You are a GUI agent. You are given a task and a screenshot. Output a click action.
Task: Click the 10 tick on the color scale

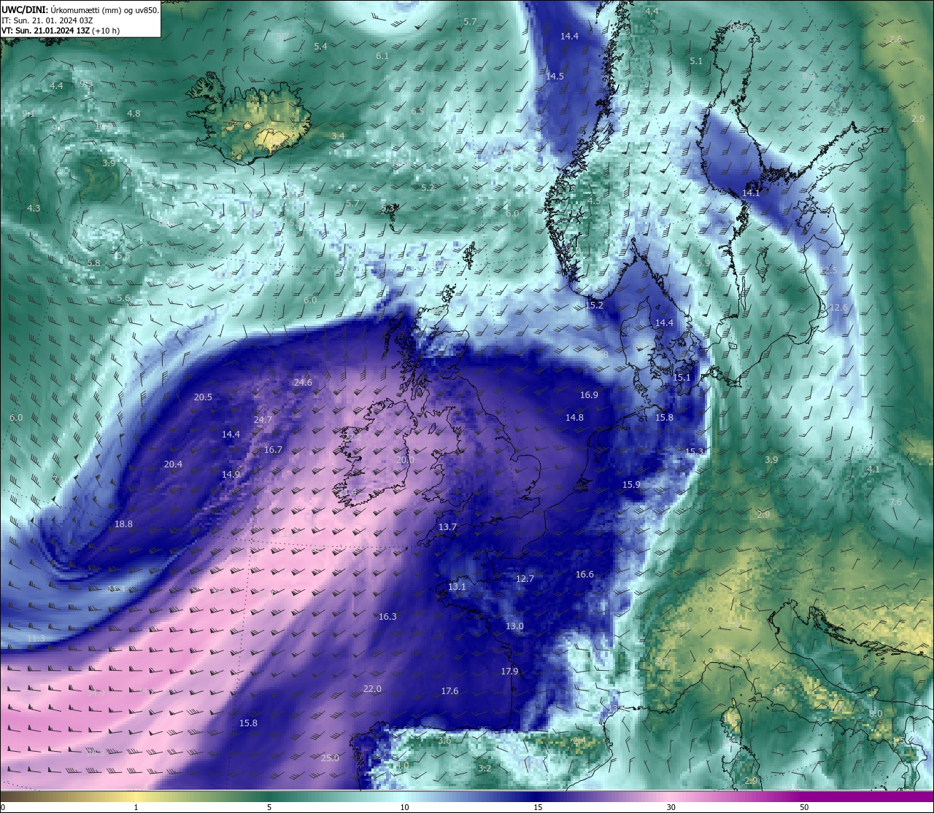tap(404, 807)
